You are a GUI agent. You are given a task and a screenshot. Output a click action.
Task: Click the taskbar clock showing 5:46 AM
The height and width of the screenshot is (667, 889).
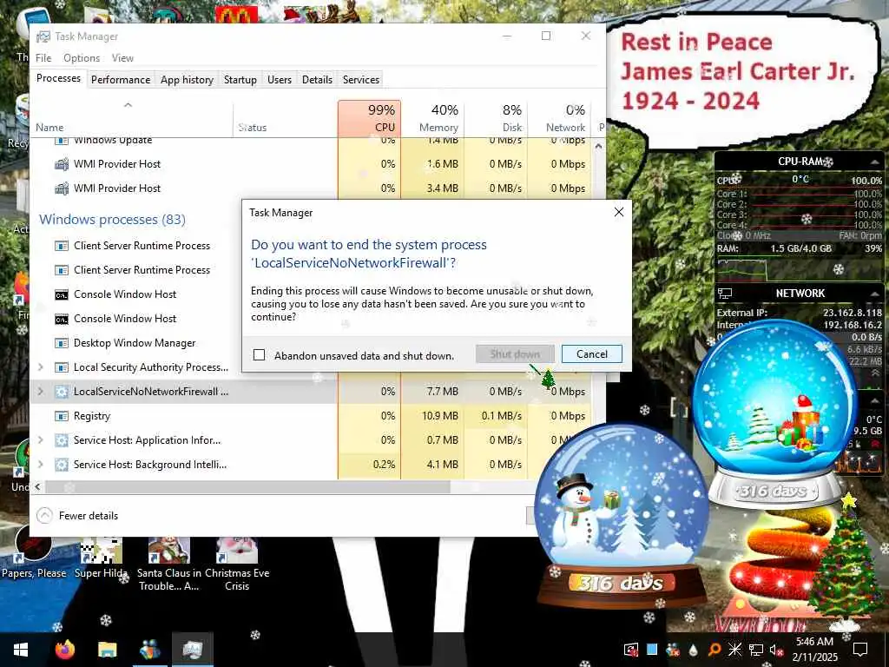click(x=814, y=650)
